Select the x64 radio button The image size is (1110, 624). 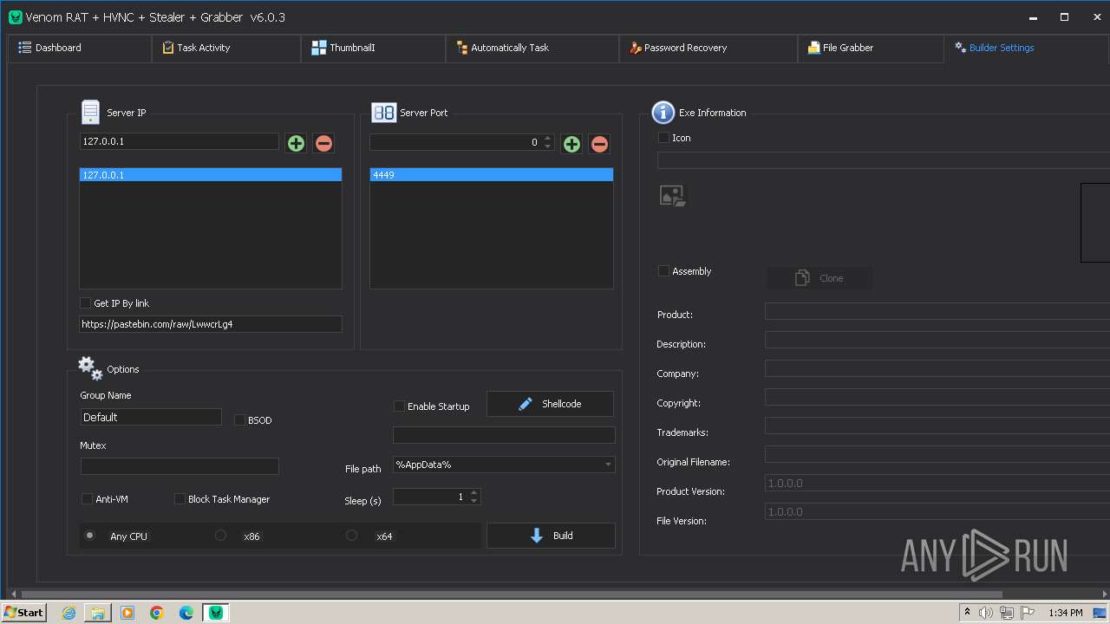351,536
